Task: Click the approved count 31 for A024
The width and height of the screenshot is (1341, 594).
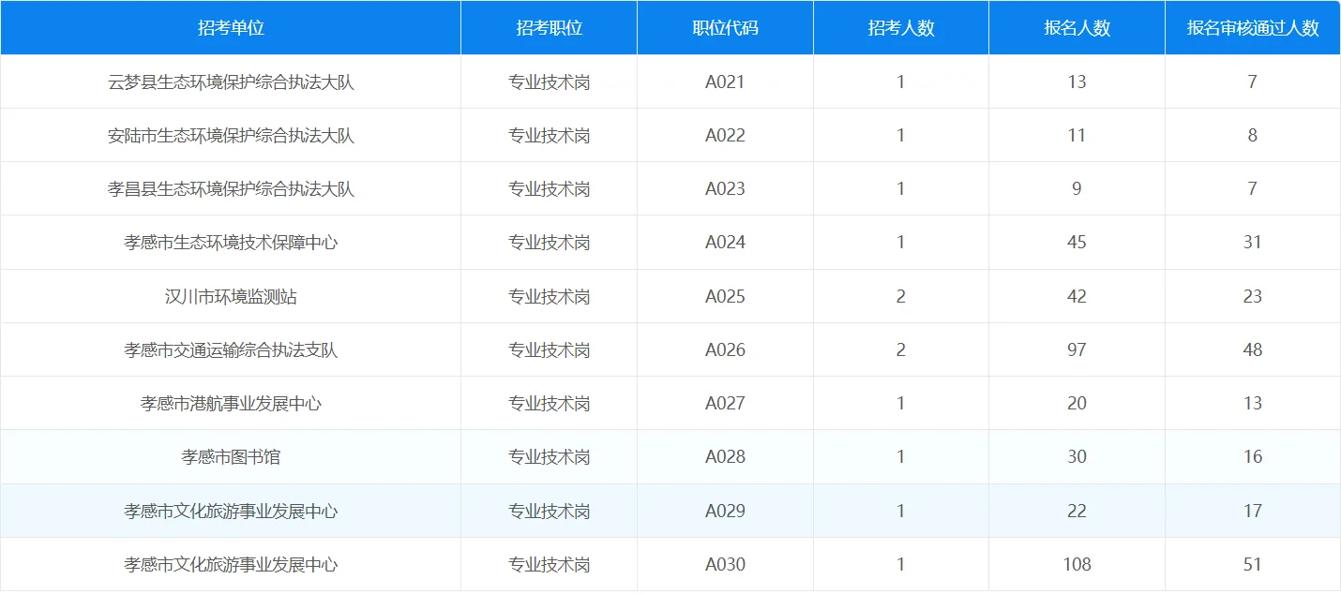Action: [x=1252, y=242]
